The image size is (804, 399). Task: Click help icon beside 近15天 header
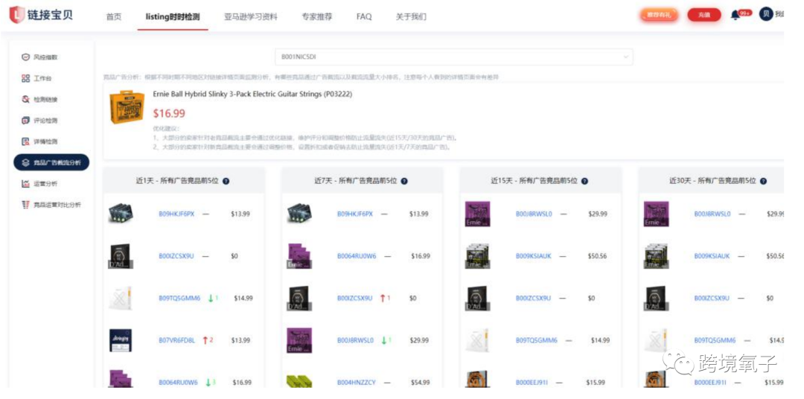click(x=584, y=181)
